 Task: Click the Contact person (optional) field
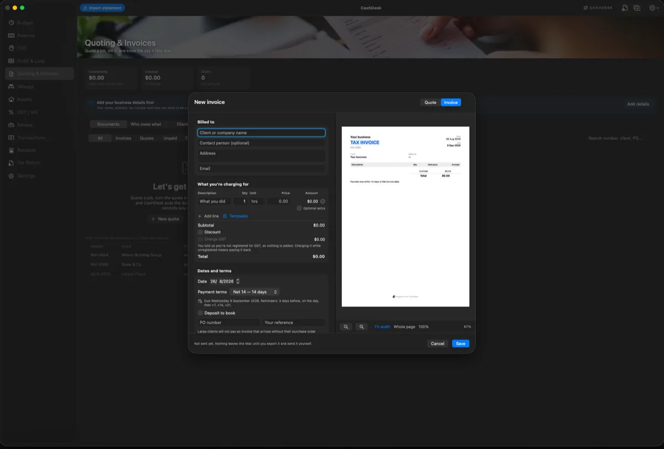click(261, 143)
